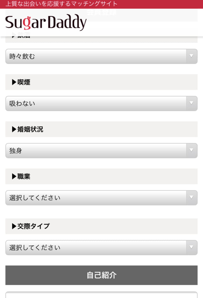Open the 婚姻状況 dropdown showing 独身
Screen dimensions: 203x298
pos(101,150)
